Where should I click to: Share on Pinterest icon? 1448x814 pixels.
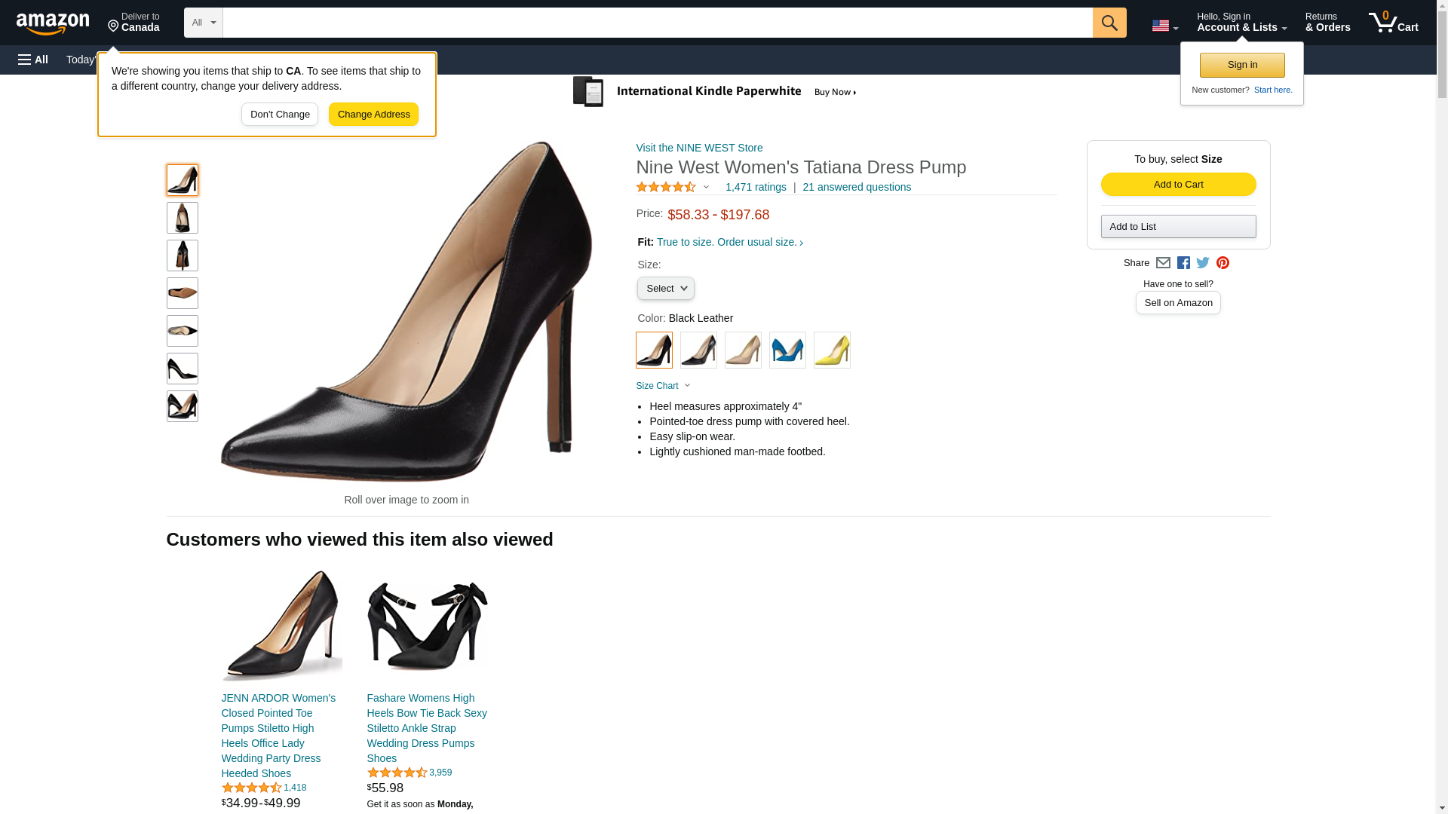click(x=1223, y=263)
